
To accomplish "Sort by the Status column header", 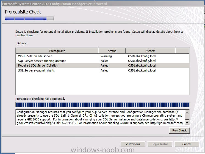I will tap(112, 51).
